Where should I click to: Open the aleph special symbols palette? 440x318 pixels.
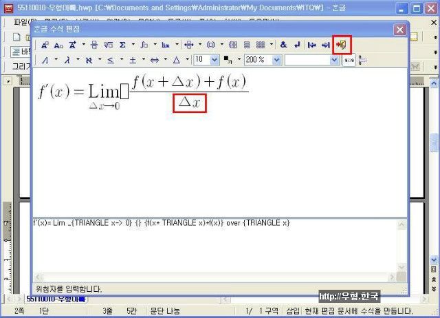89,60
